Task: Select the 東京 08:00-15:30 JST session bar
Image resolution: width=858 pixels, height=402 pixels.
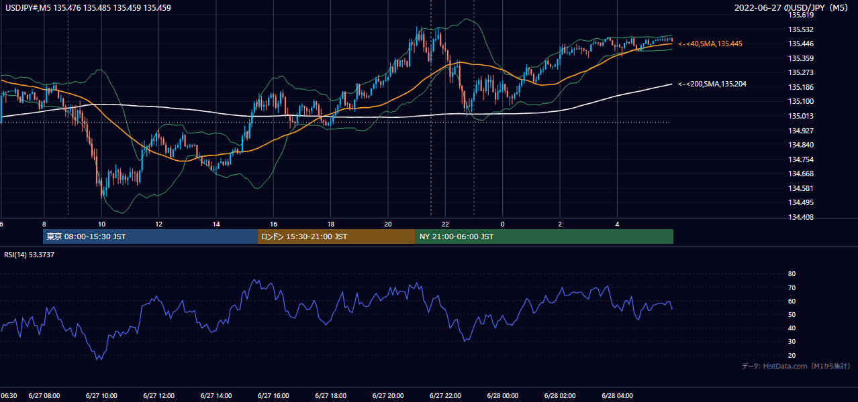Action: pos(150,237)
